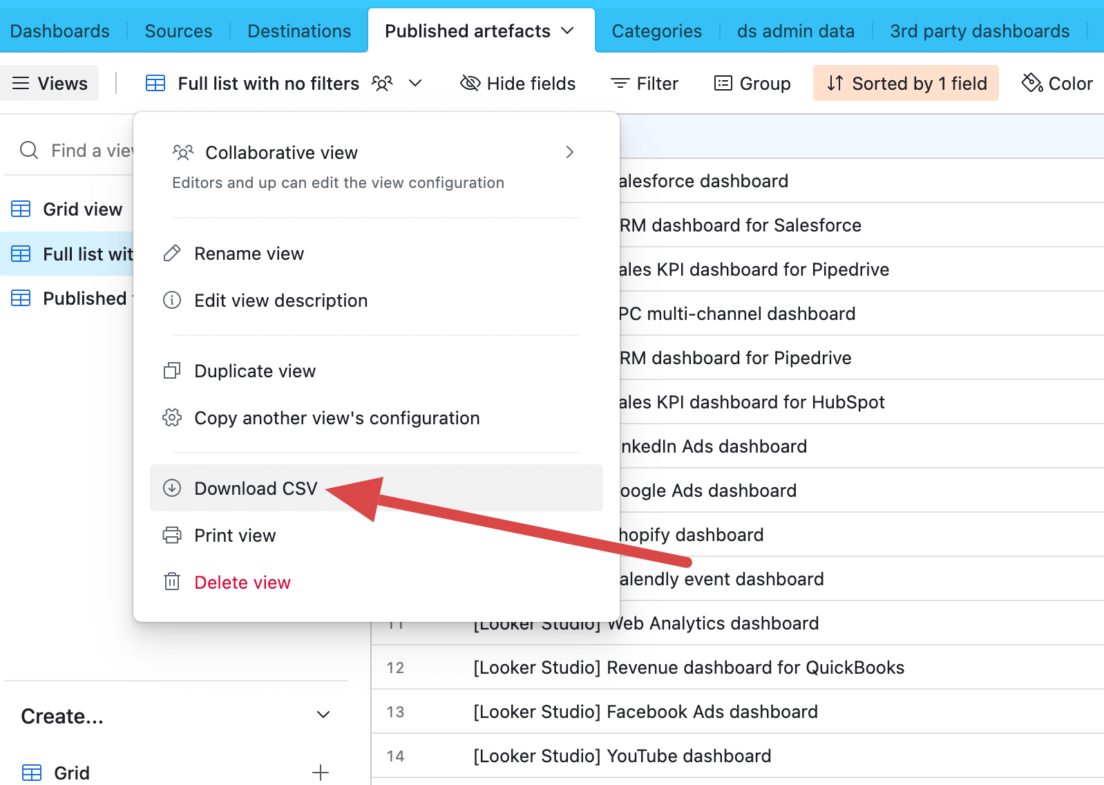Click the Full list with no filters view name

[268, 84]
